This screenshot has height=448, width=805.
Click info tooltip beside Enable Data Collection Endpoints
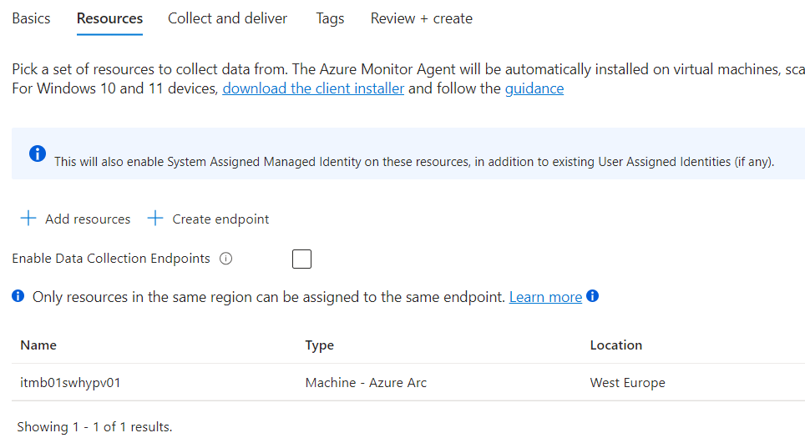(225, 259)
